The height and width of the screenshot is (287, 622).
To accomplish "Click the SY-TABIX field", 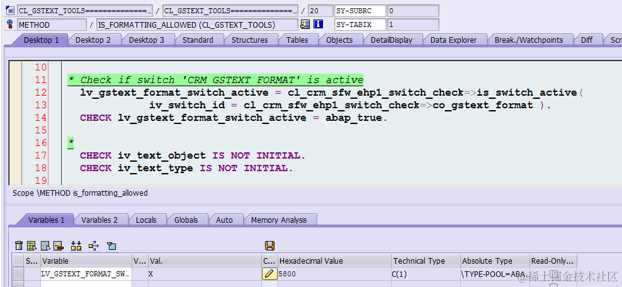I will pyautogui.click(x=360, y=25).
